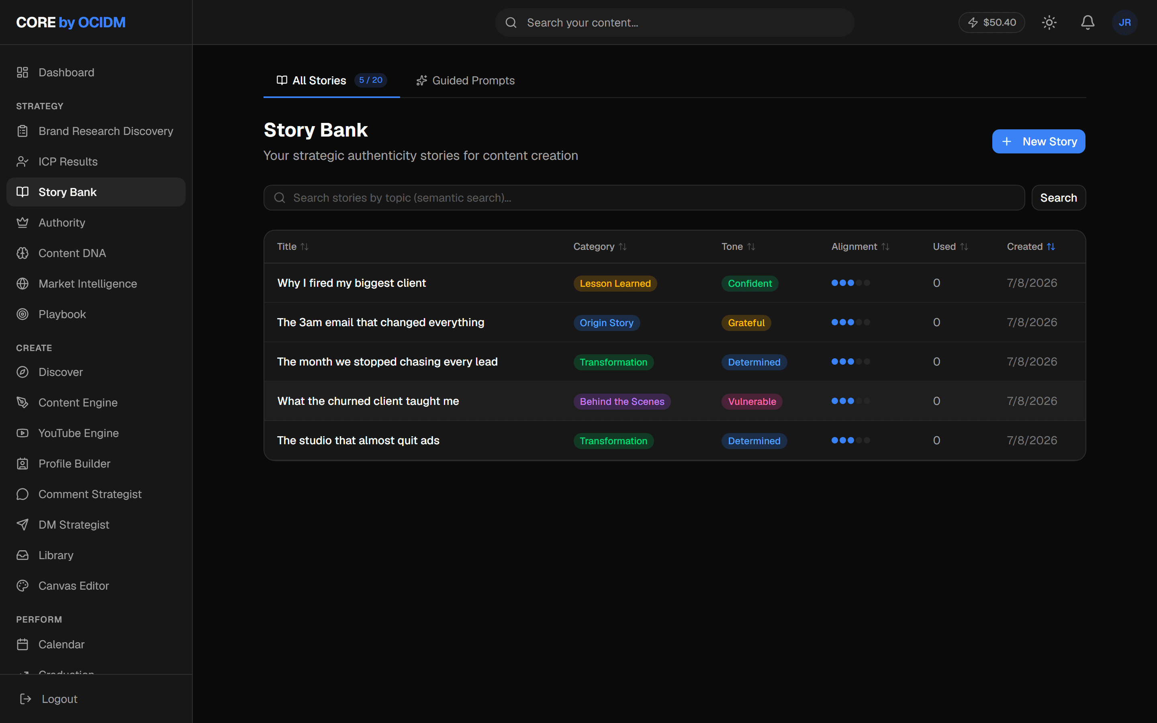Click the search magnifier icon in top bar
Image resolution: width=1157 pixels, height=723 pixels.
pyautogui.click(x=511, y=22)
